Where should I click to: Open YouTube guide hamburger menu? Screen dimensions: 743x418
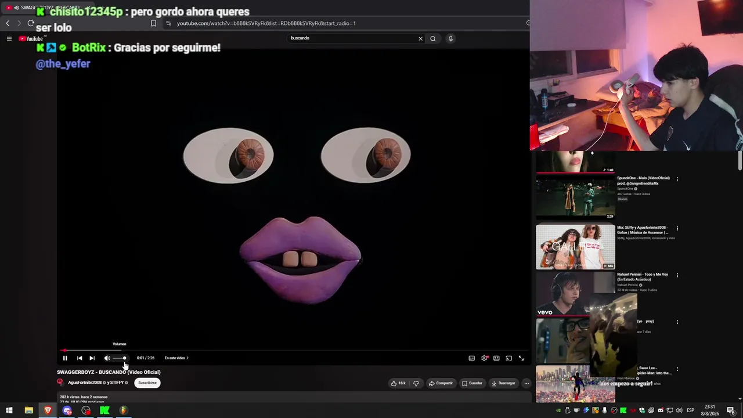click(9, 38)
